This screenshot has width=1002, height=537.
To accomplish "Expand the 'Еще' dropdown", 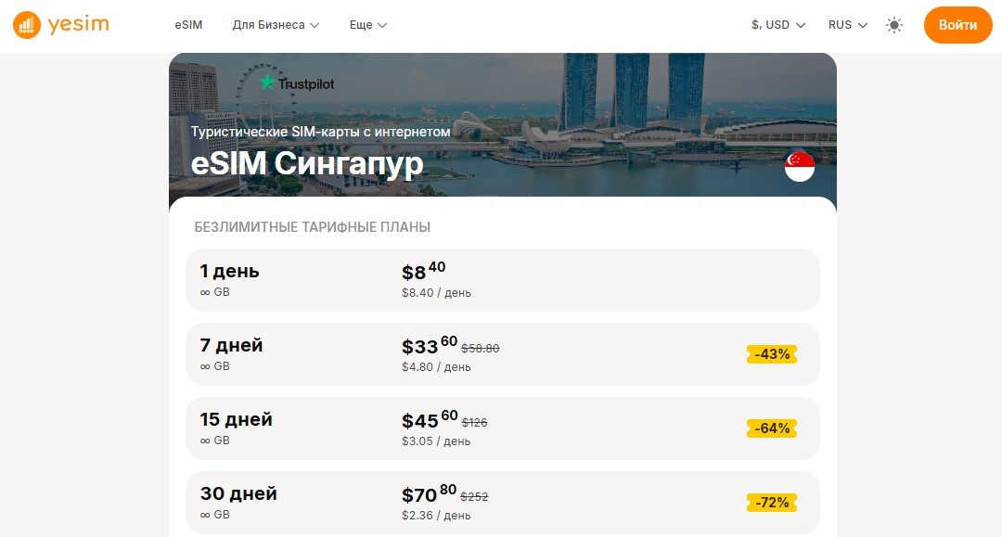I will 367,25.
